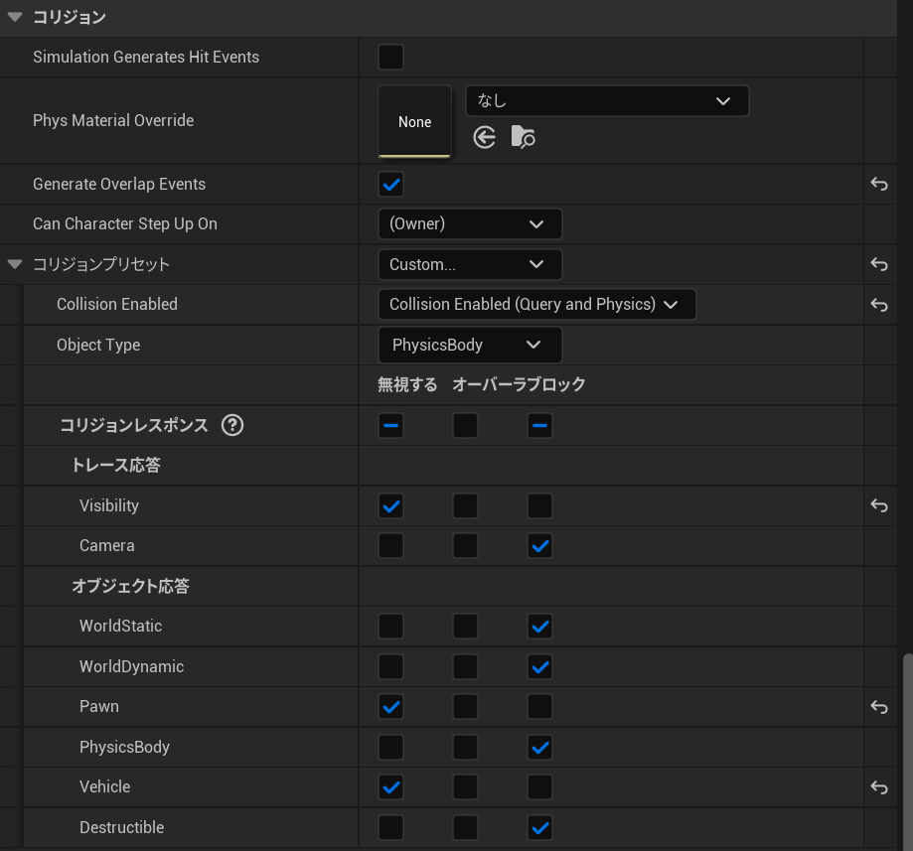
Task: Set Vehicle response to block
Action: tap(539, 787)
